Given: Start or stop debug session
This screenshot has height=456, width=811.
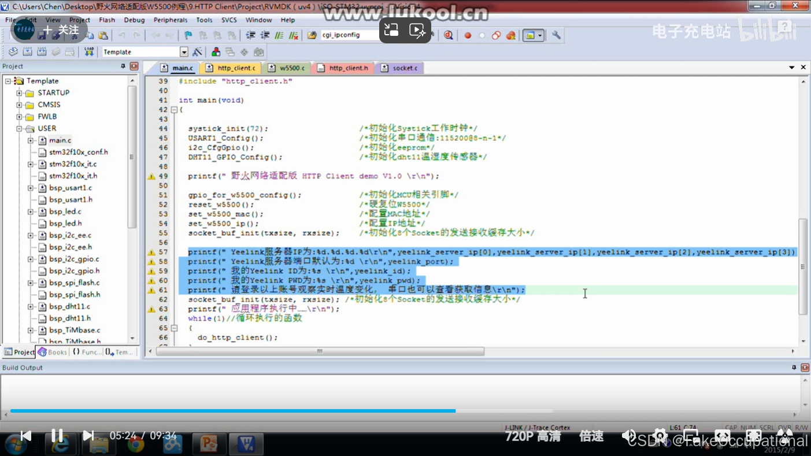Looking at the screenshot, I should pos(449,35).
